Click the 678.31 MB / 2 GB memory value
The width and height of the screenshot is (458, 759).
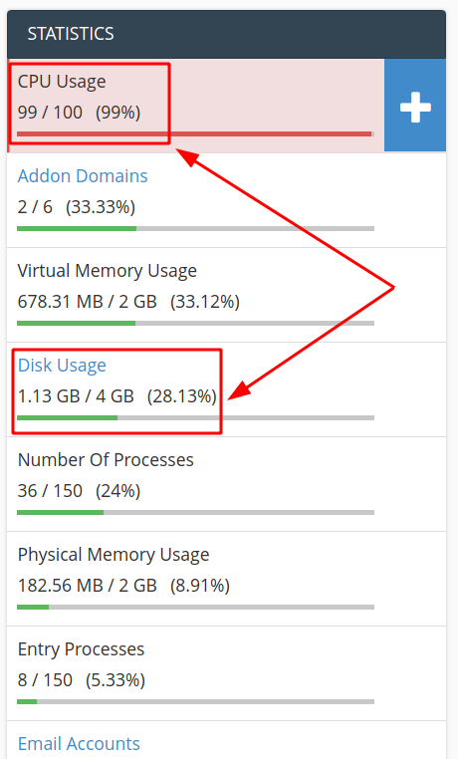click(87, 302)
